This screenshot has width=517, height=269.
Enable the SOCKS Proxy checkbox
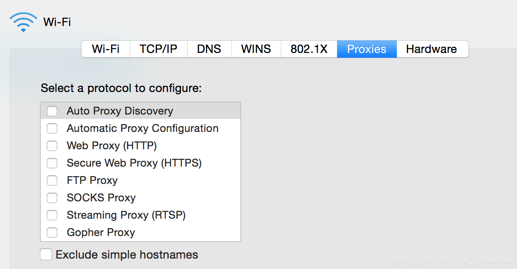[52, 198]
